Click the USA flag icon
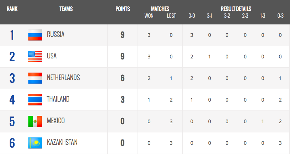The image size is (290, 154). tap(35, 57)
